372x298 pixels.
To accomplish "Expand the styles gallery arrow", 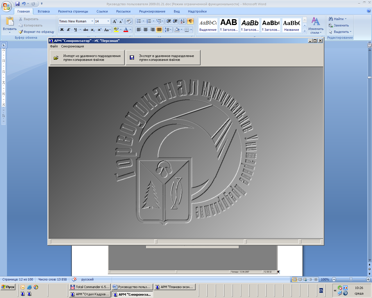I will [305, 31].
